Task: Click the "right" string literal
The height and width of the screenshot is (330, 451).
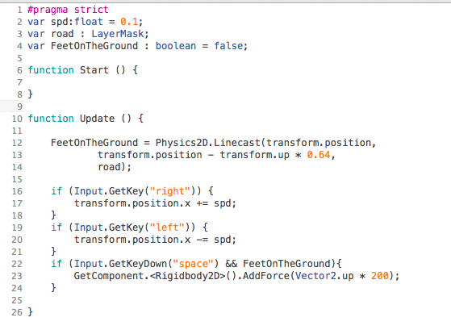Action: [x=169, y=191]
